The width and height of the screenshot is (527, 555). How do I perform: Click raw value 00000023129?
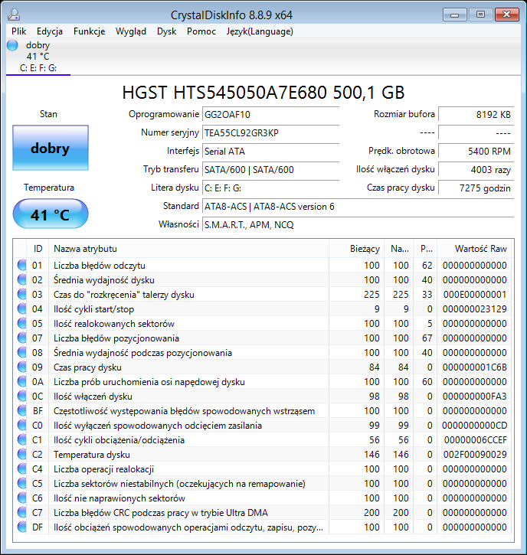coord(475,309)
